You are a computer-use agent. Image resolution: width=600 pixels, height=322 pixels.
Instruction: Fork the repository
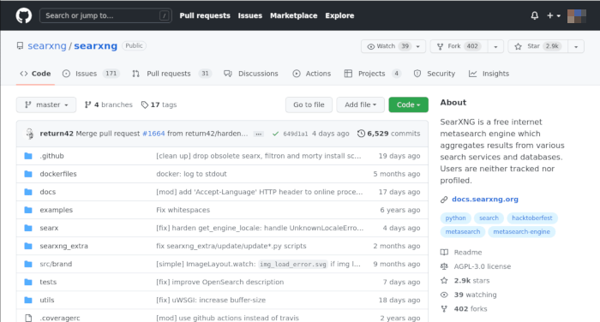459,46
